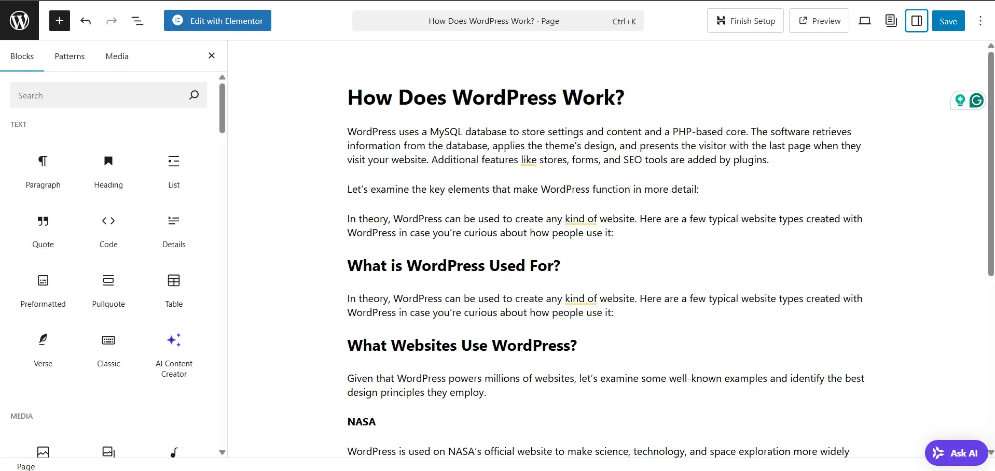This screenshot has width=995, height=471.
Task: Redo the last undone change
Action: [112, 21]
